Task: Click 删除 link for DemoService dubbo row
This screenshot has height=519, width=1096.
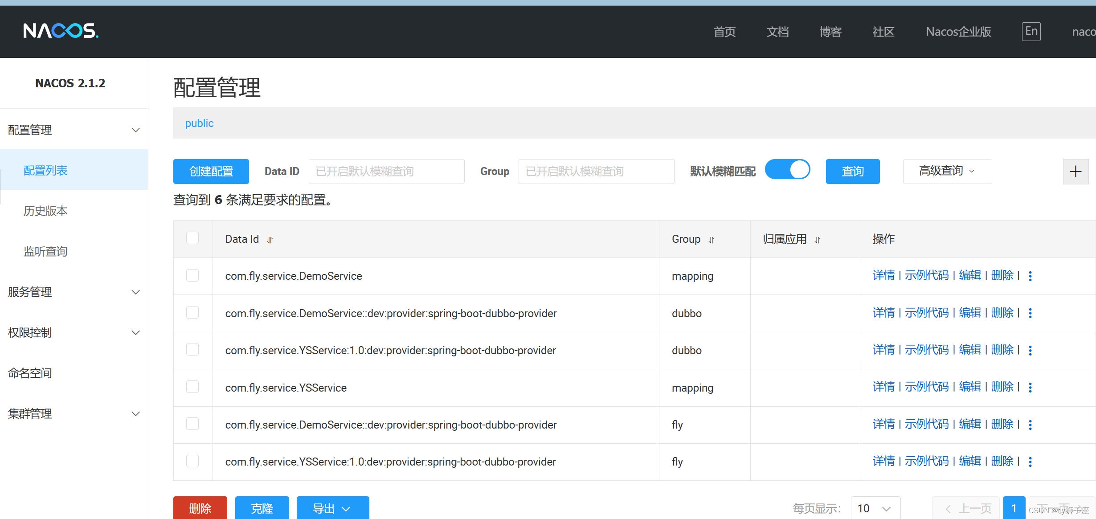Action: tap(1002, 313)
